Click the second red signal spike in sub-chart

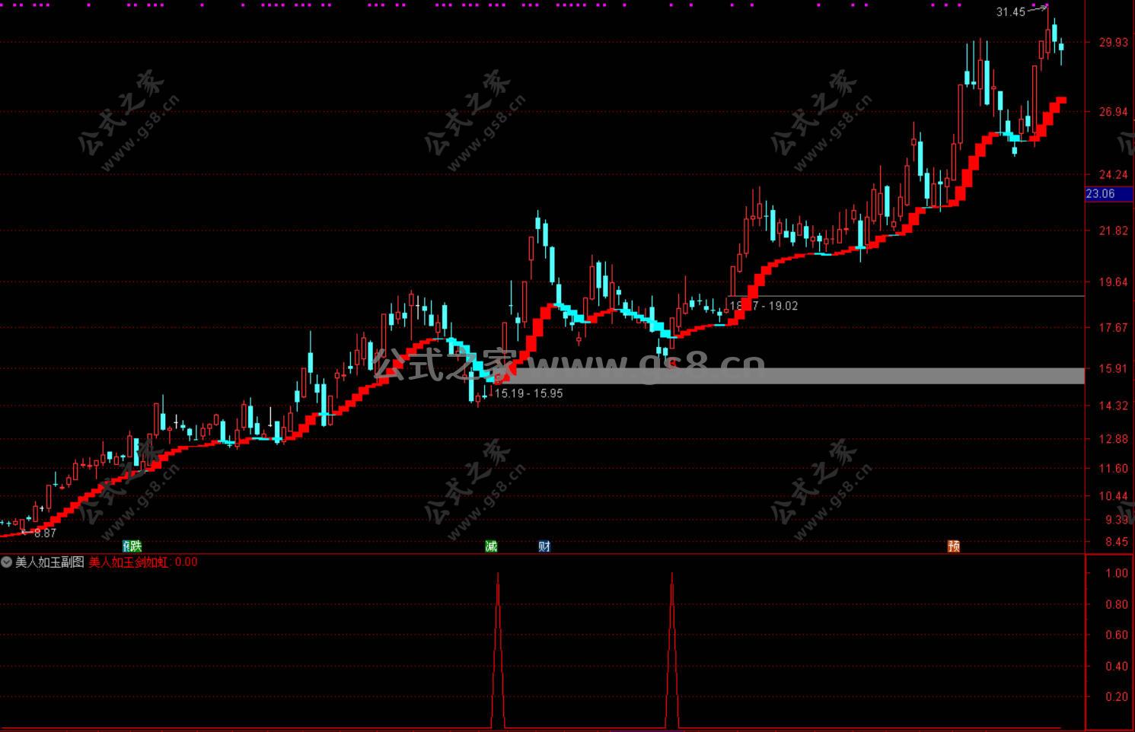(671, 651)
